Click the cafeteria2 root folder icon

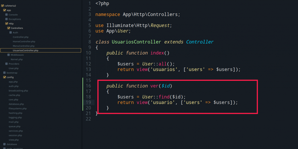coord(2,6)
